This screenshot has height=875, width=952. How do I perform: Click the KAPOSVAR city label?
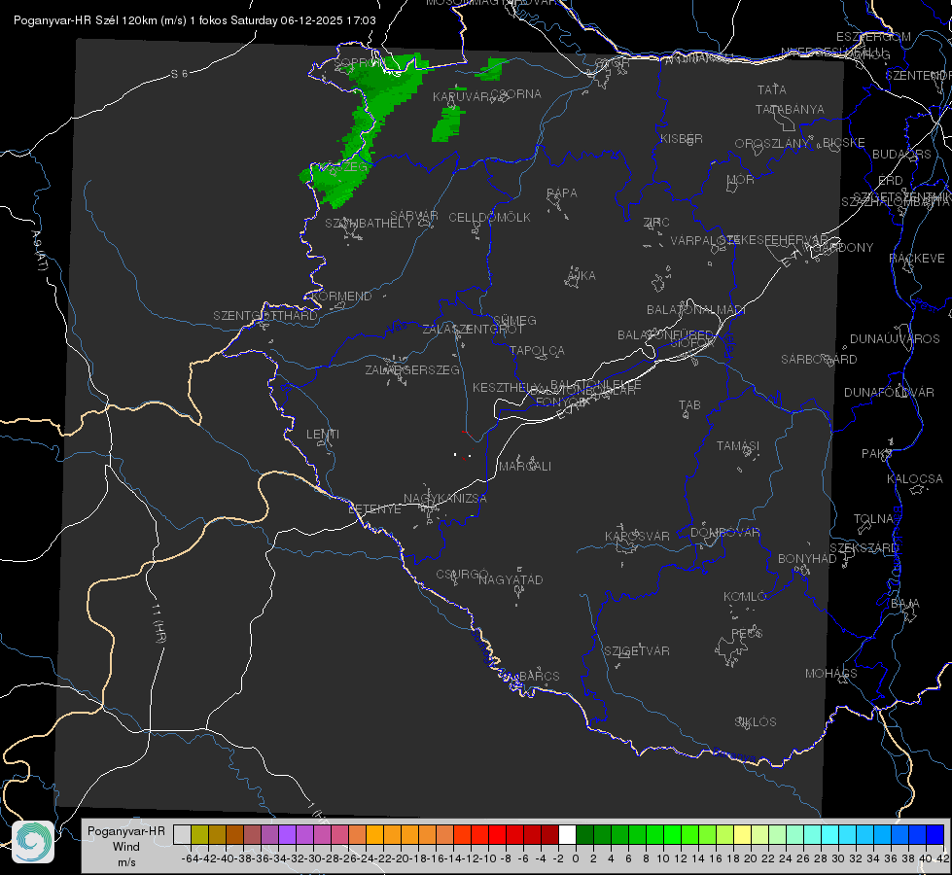pyautogui.click(x=637, y=536)
